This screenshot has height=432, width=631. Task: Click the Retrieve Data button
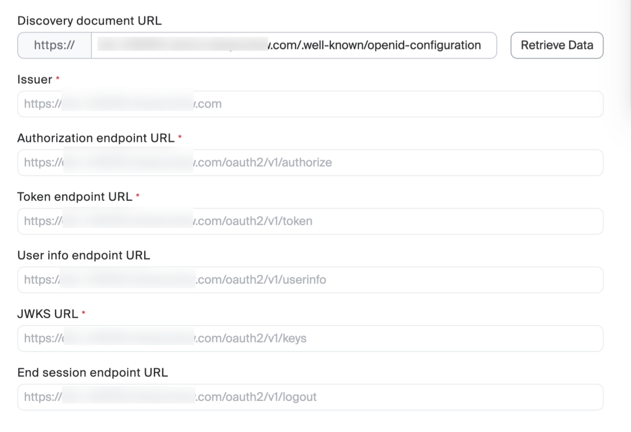point(556,45)
